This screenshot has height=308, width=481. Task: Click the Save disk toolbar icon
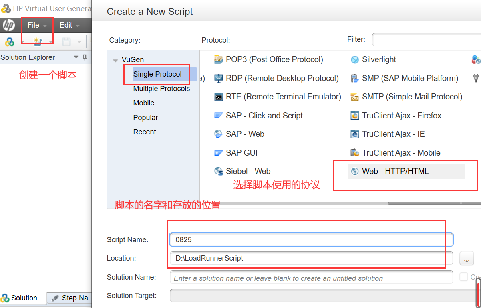(66, 42)
